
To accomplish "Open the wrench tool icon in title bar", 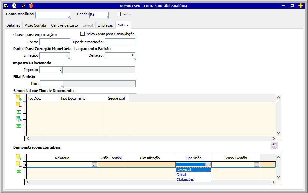I will click(23, 5).
